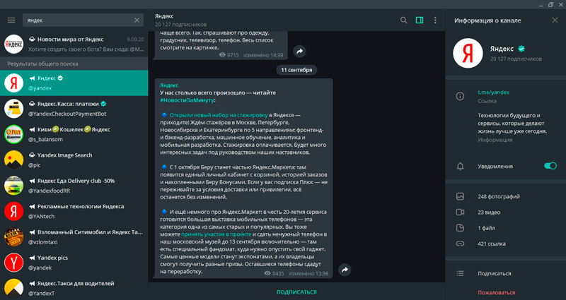This screenshot has height=300, width=566.
Task: Click '20 127 подписчиков' in info panel
Action: [x=516, y=59]
